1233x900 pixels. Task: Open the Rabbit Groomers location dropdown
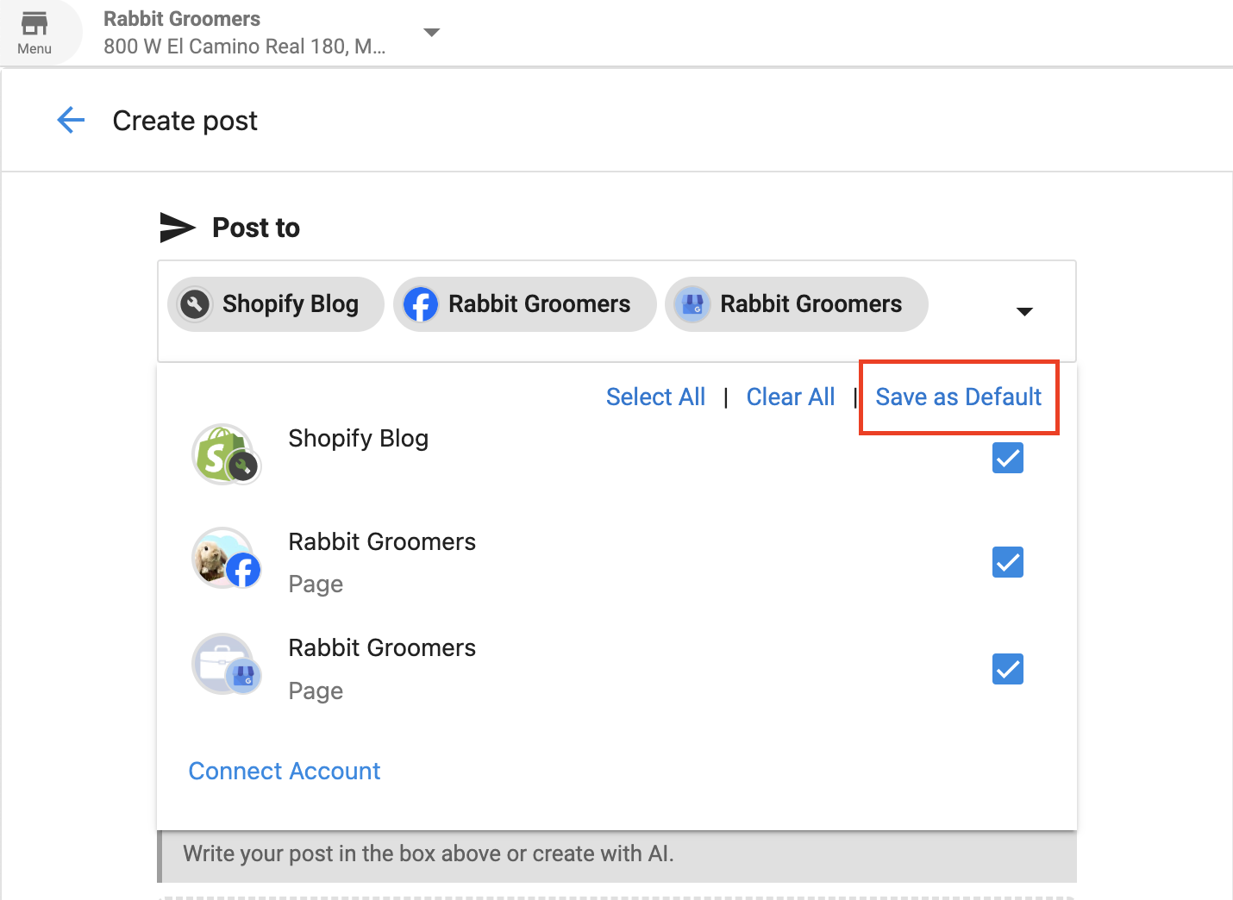pyautogui.click(x=431, y=32)
